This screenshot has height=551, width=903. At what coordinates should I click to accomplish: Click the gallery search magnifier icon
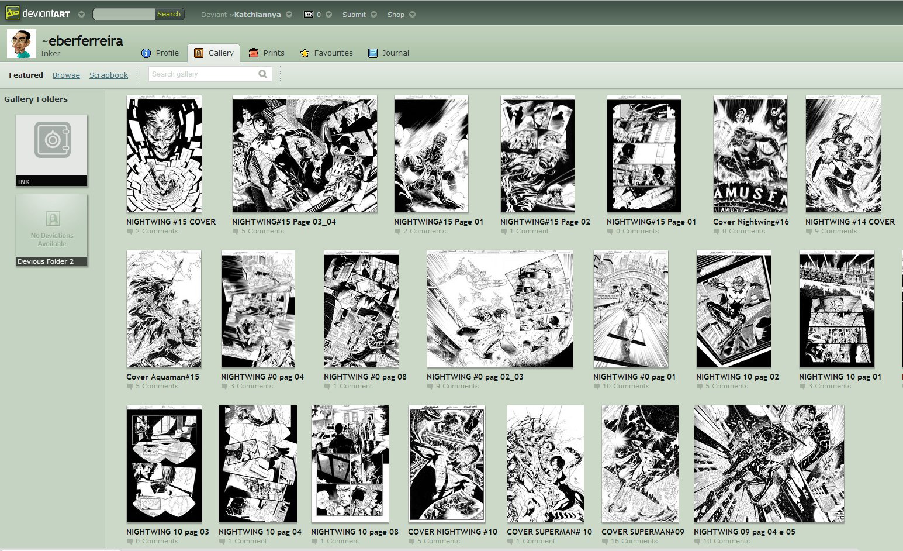pos(263,74)
